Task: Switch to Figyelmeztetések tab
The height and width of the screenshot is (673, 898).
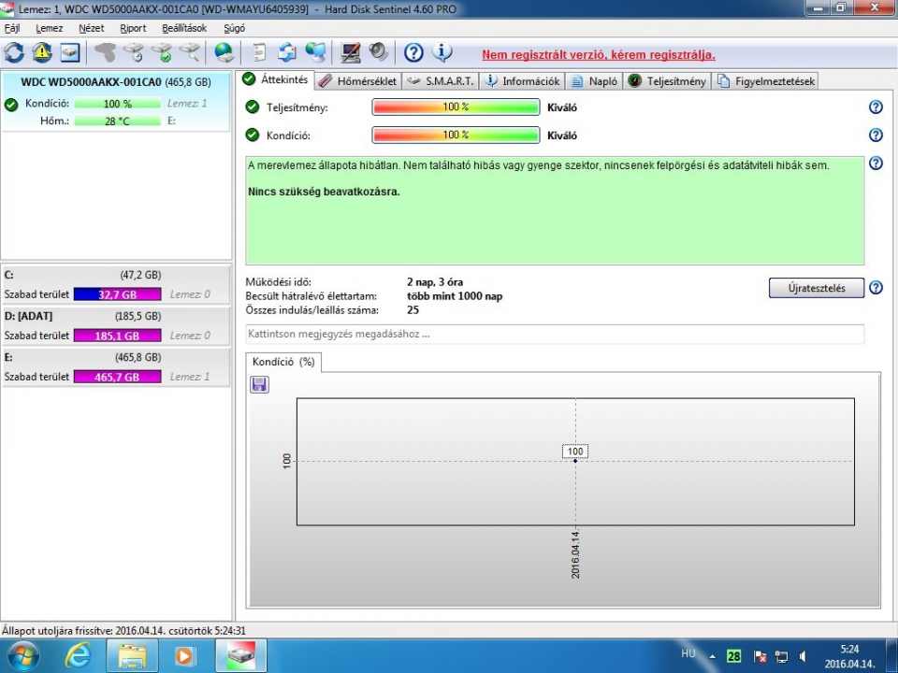Action: click(x=766, y=81)
